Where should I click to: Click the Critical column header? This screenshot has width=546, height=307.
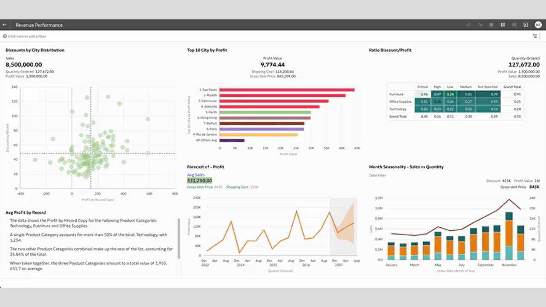(x=423, y=87)
